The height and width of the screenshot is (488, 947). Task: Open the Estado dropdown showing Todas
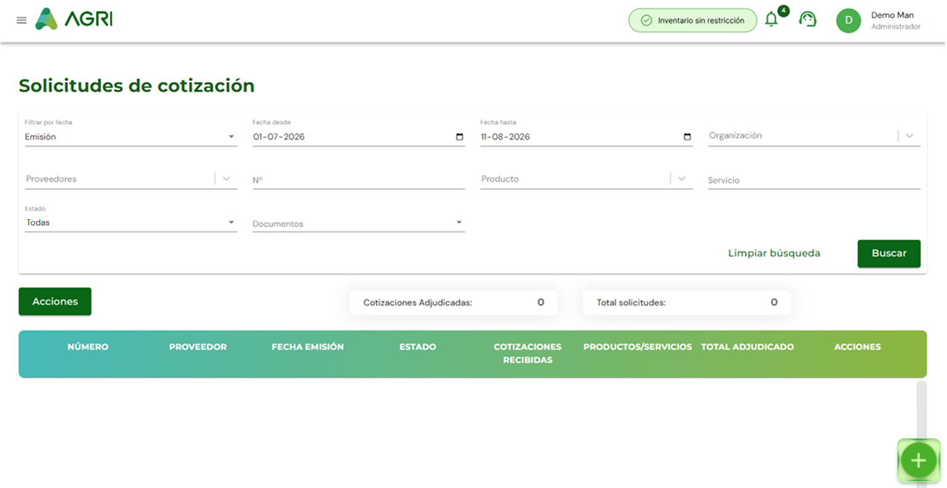(x=131, y=223)
